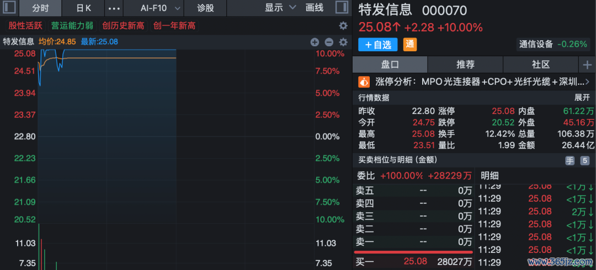
Task: Switch to the 分时 tab
Action: point(41,8)
